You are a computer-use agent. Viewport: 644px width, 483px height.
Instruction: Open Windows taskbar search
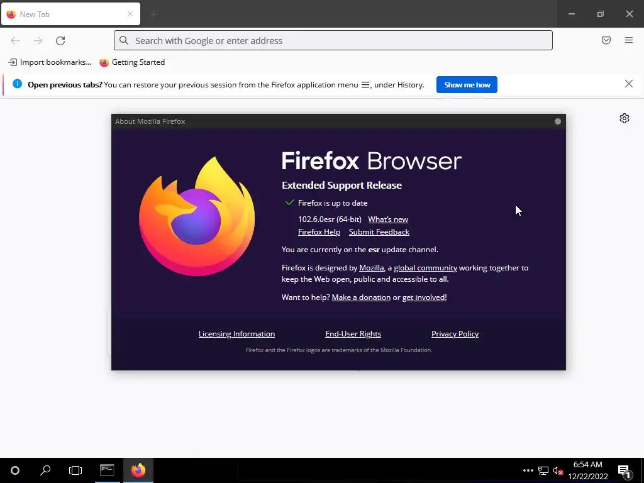pos(45,470)
